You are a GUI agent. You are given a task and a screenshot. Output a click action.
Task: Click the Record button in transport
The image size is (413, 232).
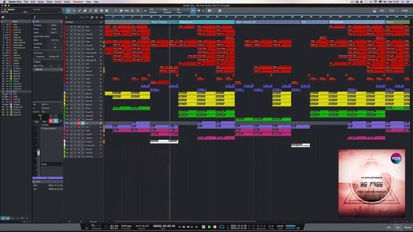(x=215, y=227)
